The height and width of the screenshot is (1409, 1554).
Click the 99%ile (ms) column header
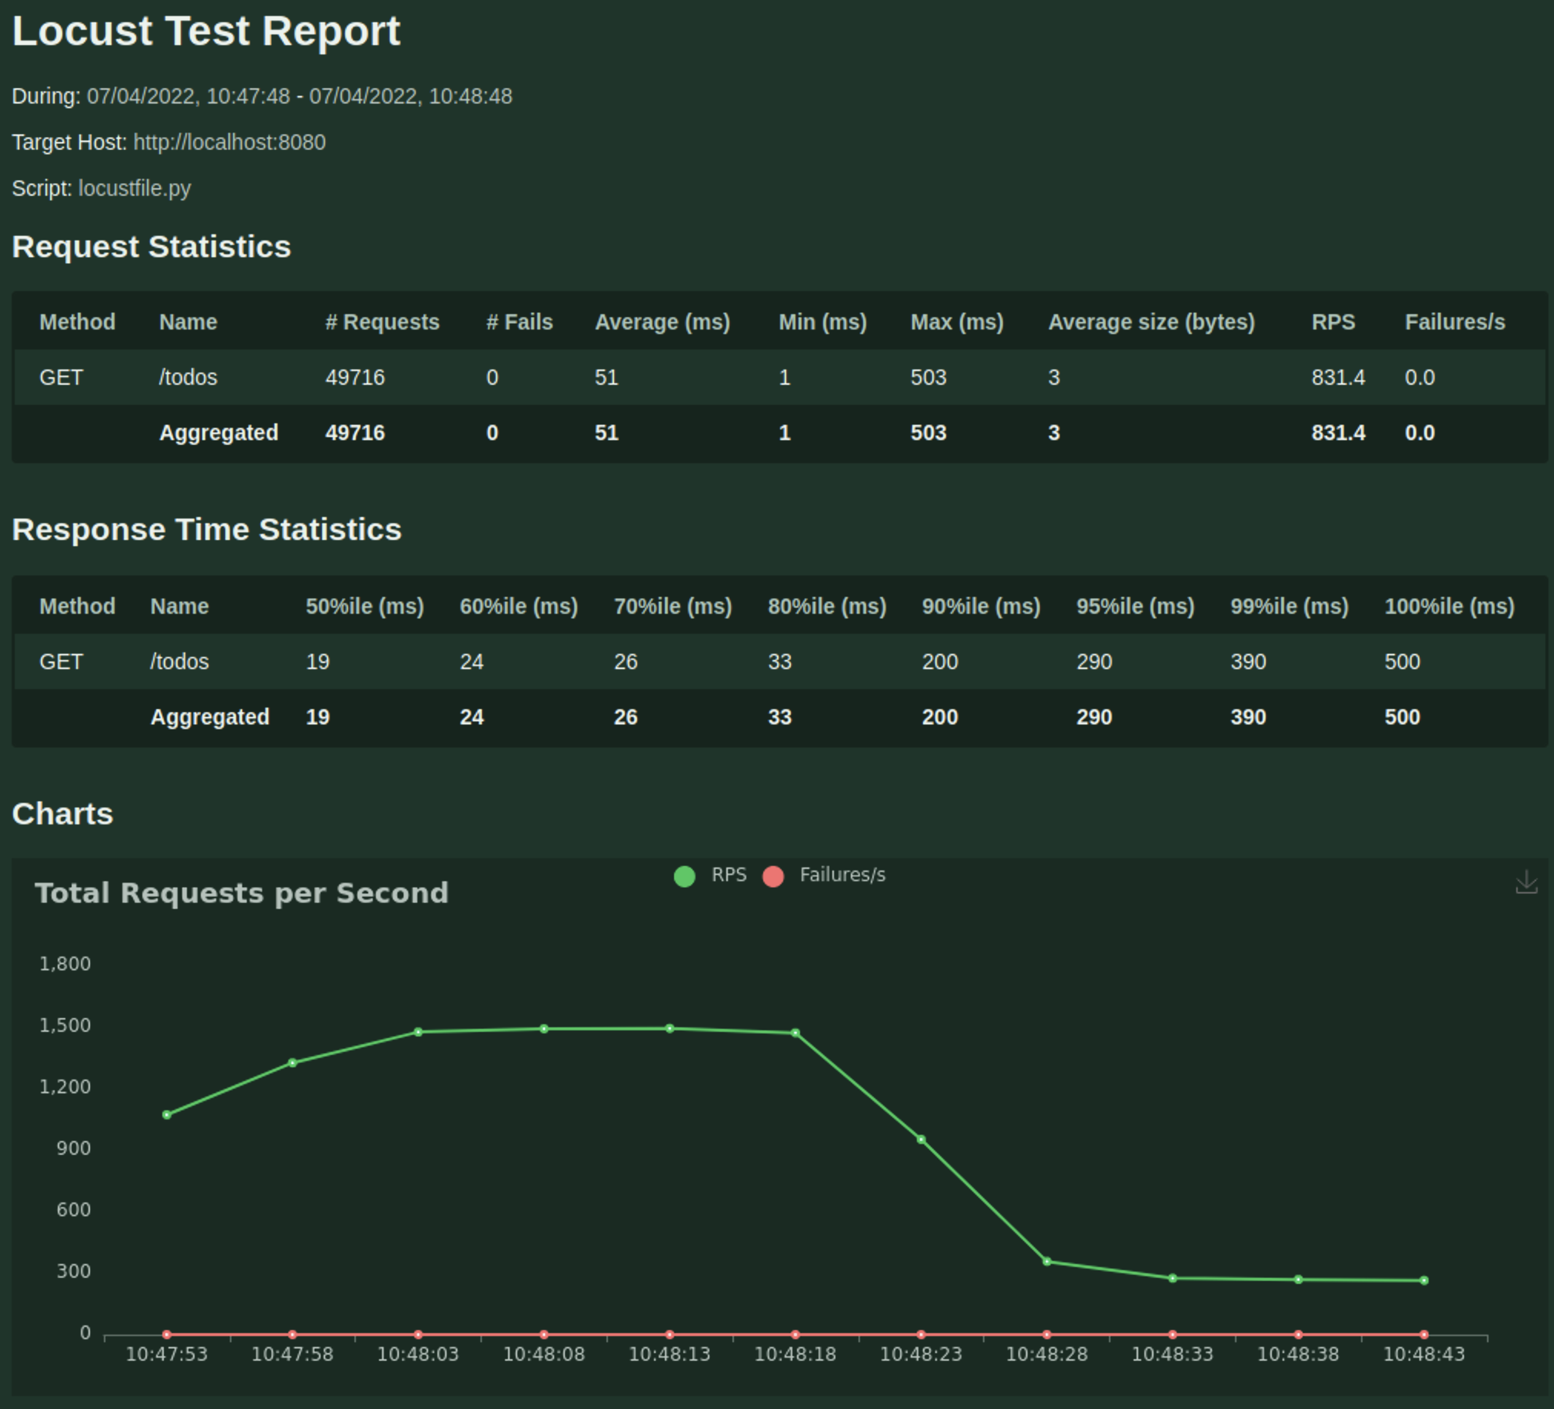click(1289, 607)
